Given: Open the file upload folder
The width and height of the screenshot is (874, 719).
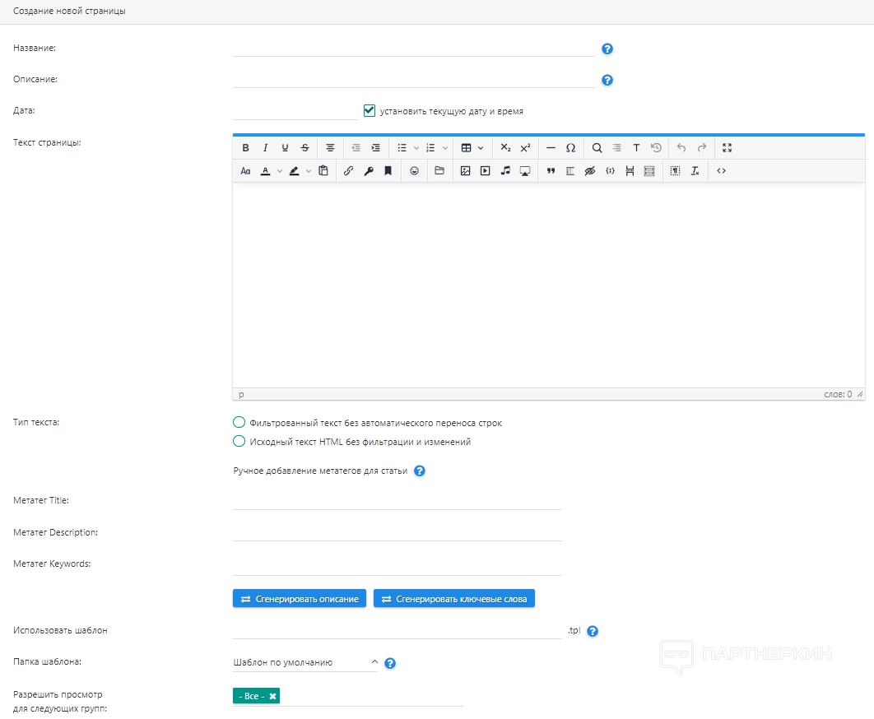Looking at the screenshot, I should 439,171.
